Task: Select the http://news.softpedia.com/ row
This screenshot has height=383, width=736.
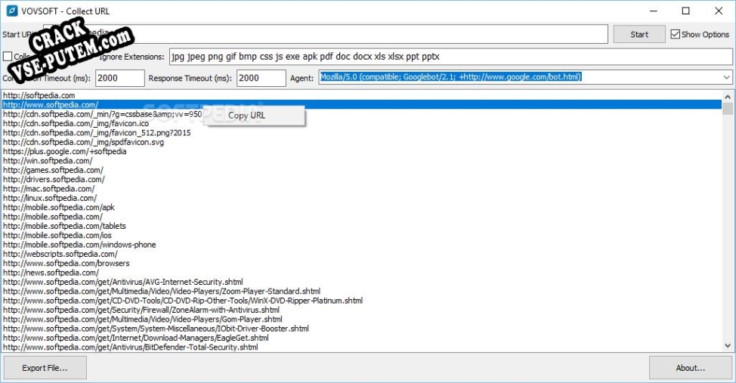Action: [361, 273]
